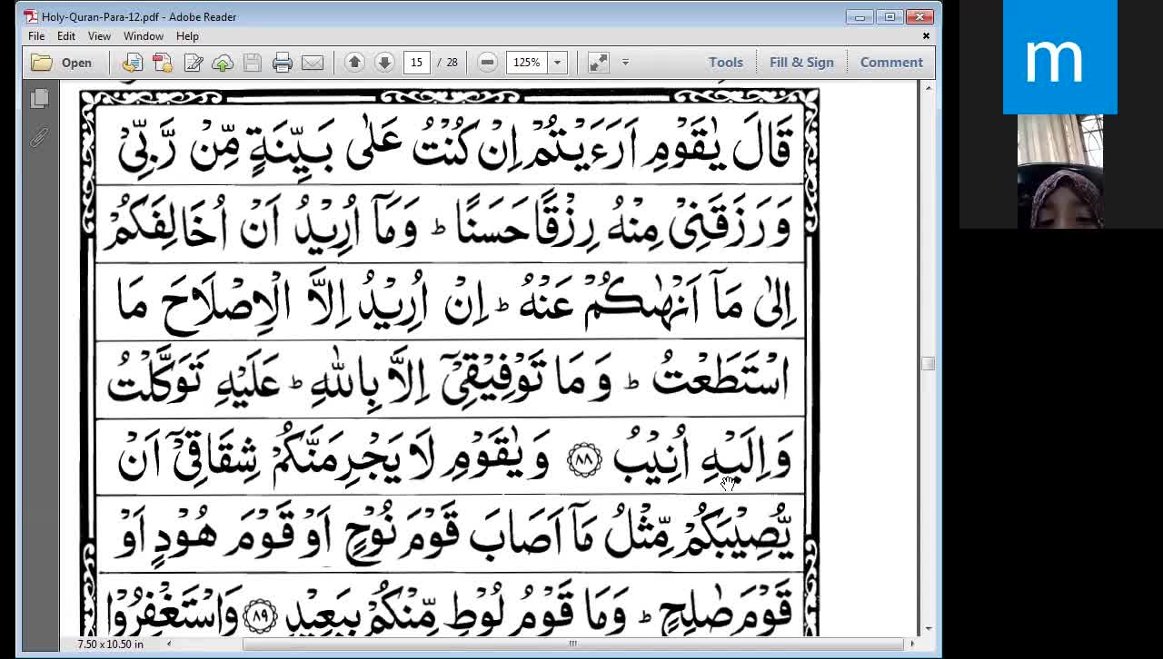Zoom out with the minus button
This screenshot has width=1163, height=659.
[487, 63]
